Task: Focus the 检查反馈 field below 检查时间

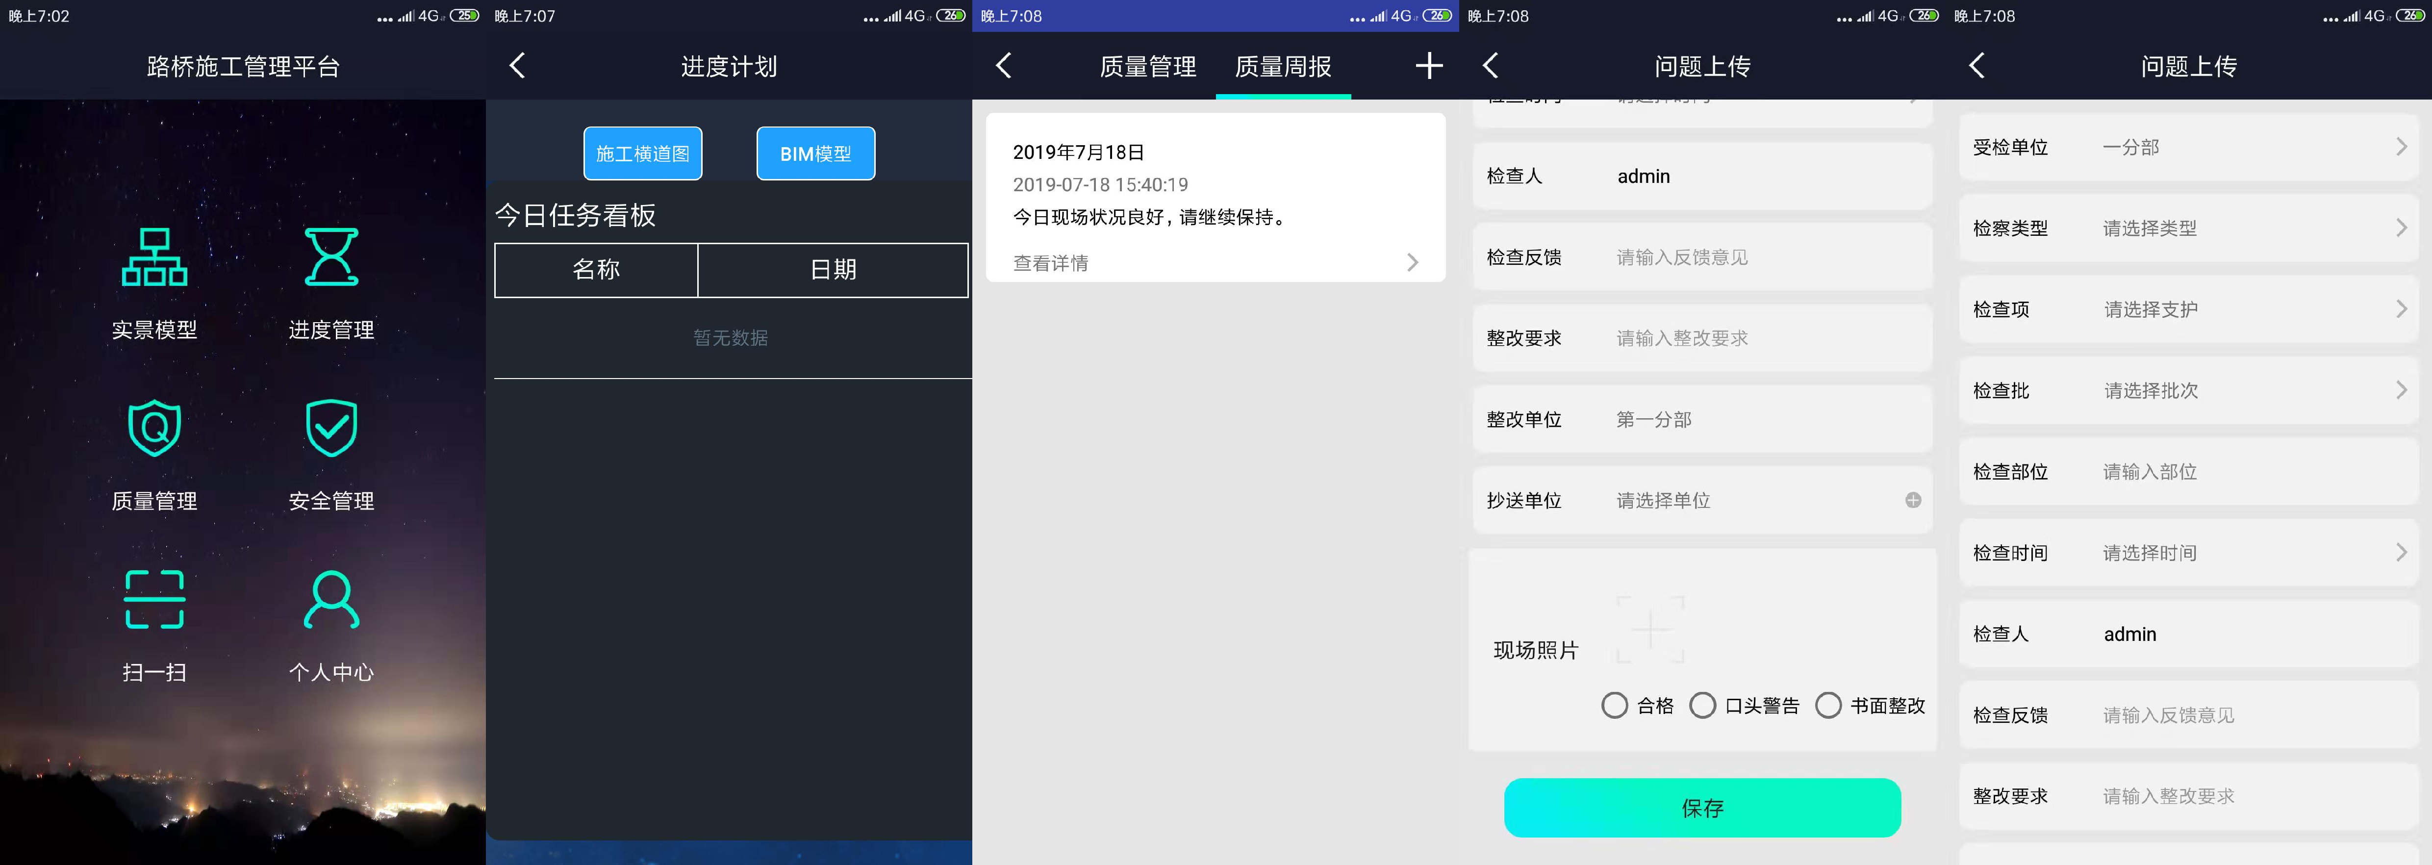Action: point(2188,716)
